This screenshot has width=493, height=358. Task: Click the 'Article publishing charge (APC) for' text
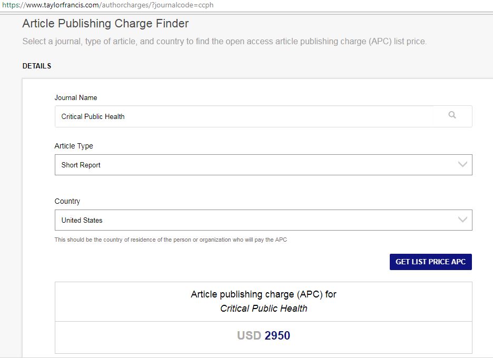pyautogui.click(x=263, y=294)
